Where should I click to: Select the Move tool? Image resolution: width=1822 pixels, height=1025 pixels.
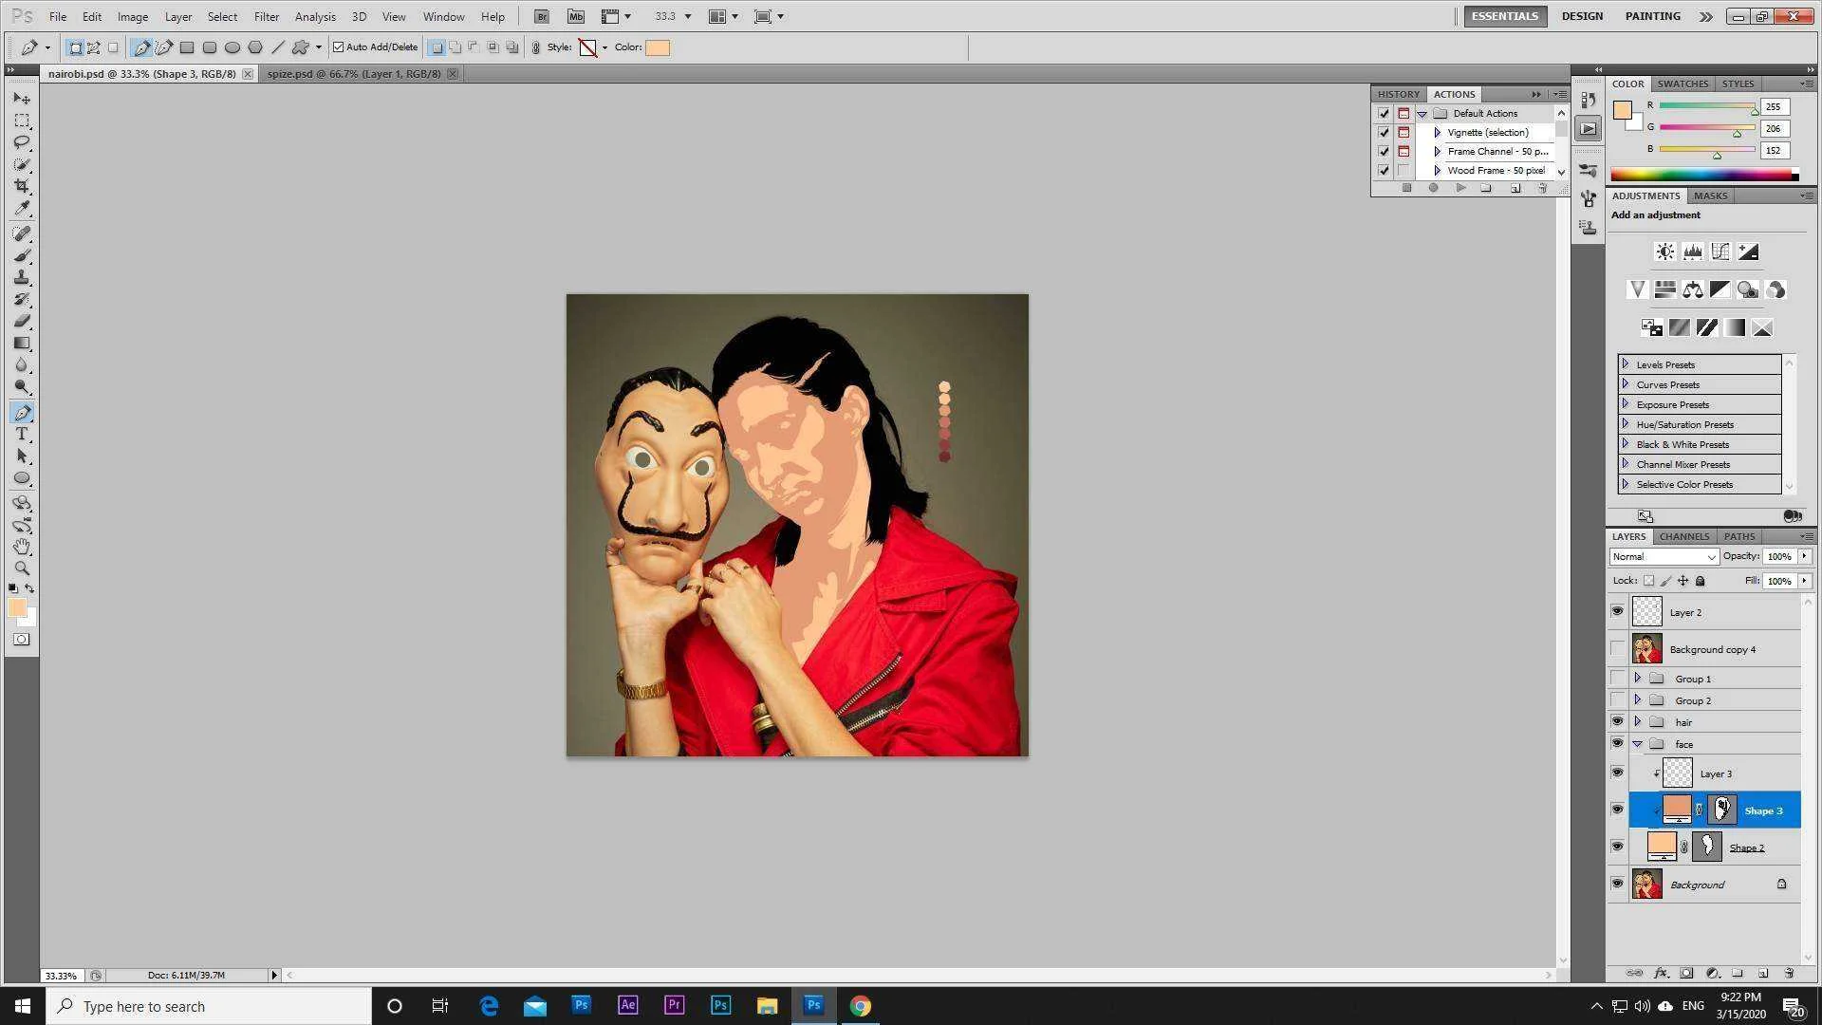click(22, 99)
